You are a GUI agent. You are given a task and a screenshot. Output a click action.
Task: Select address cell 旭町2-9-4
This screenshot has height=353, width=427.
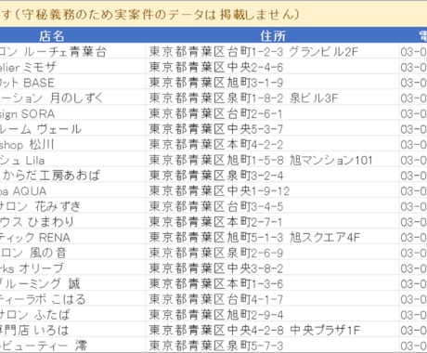click(x=272, y=314)
